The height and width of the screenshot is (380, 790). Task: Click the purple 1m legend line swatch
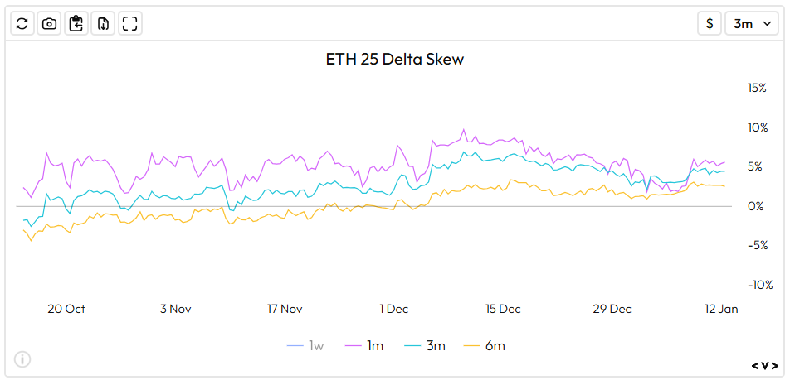click(354, 345)
